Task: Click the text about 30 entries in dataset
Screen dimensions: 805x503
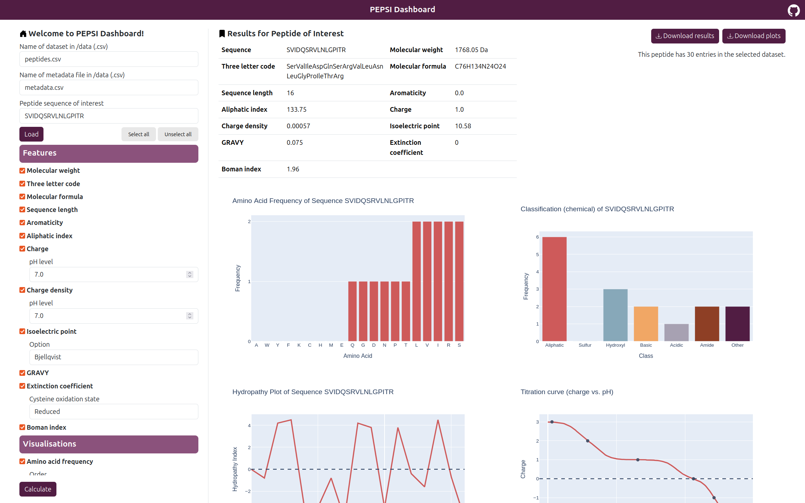Action: pos(712,55)
